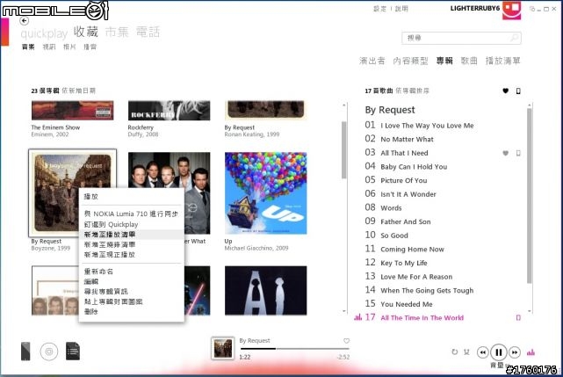Open the disc burn icon at bottom left
563x377 pixels.
[49, 352]
